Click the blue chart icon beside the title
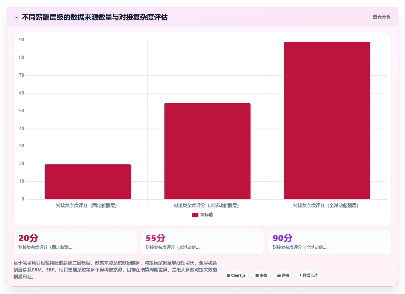Screen dimensions: 405x294 (17, 18)
